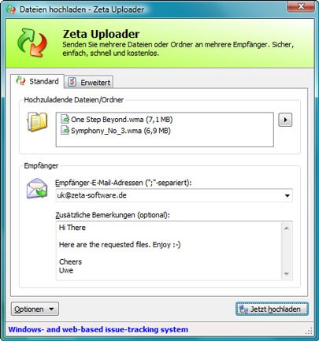The image size is (319, 341).
Task: Click the remarks scrollbar up arrow
Action: tap(287, 228)
